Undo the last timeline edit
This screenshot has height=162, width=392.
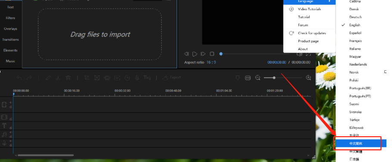tap(19, 78)
